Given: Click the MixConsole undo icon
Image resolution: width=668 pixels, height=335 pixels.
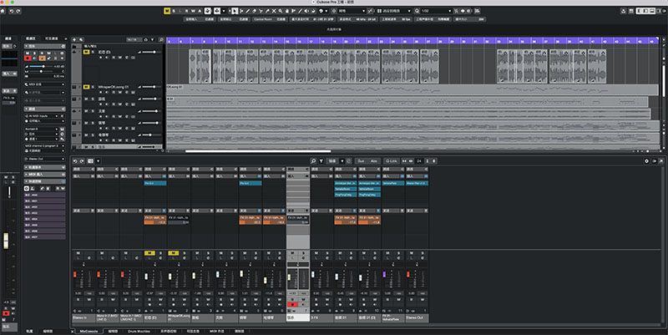Looking at the screenshot, I should (75, 161).
